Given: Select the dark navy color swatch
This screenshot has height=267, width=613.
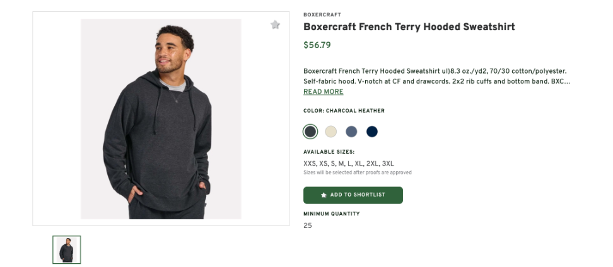Looking at the screenshot, I should [x=372, y=132].
